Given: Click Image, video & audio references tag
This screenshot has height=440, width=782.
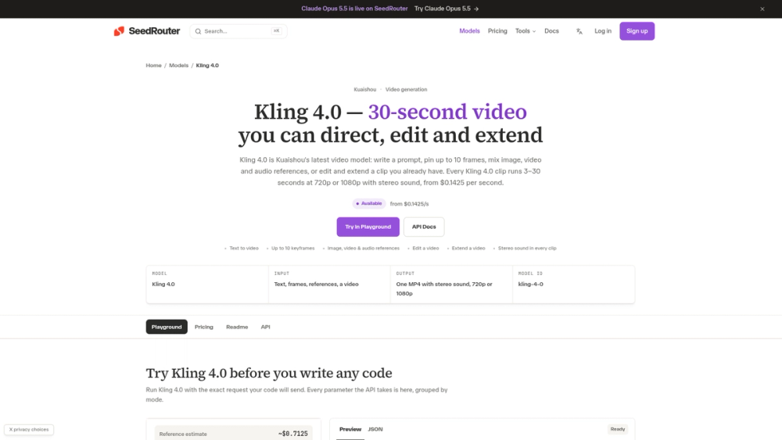Looking at the screenshot, I should tap(363, 249).
